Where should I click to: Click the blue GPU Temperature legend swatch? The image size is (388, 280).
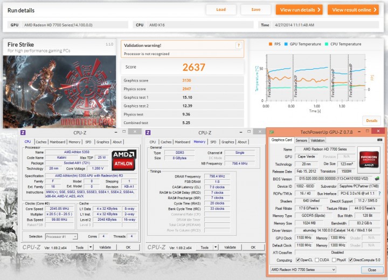click(x=286, y=44)
